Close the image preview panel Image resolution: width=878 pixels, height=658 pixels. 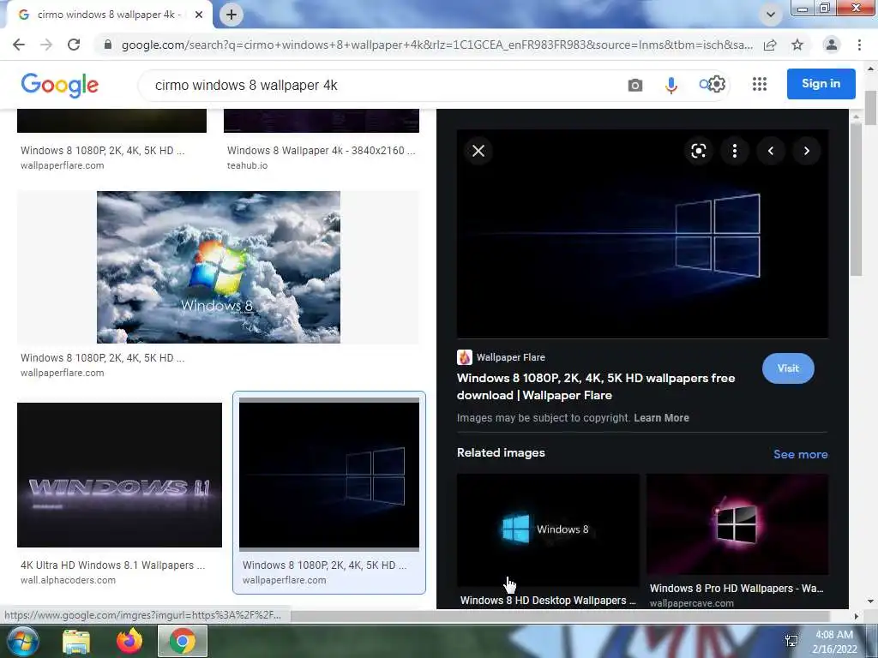(x=478, y=151)
